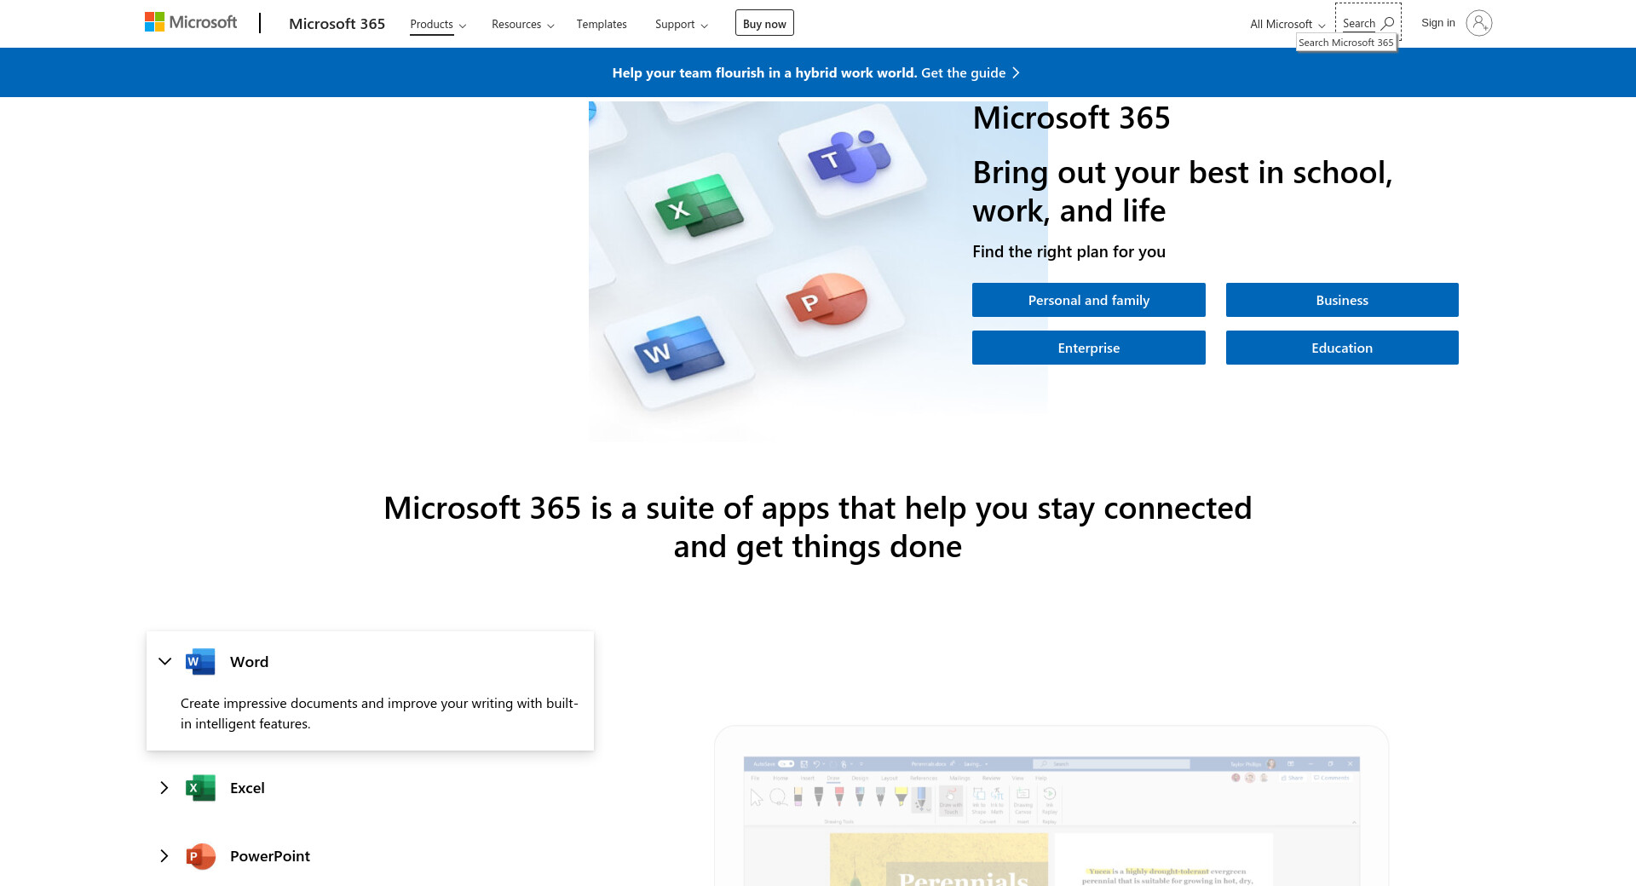Image resolution: width=1636 pixels, height=886 pixels.
Task: Open the Resources dropdown menu
Action: pos(522,25)
